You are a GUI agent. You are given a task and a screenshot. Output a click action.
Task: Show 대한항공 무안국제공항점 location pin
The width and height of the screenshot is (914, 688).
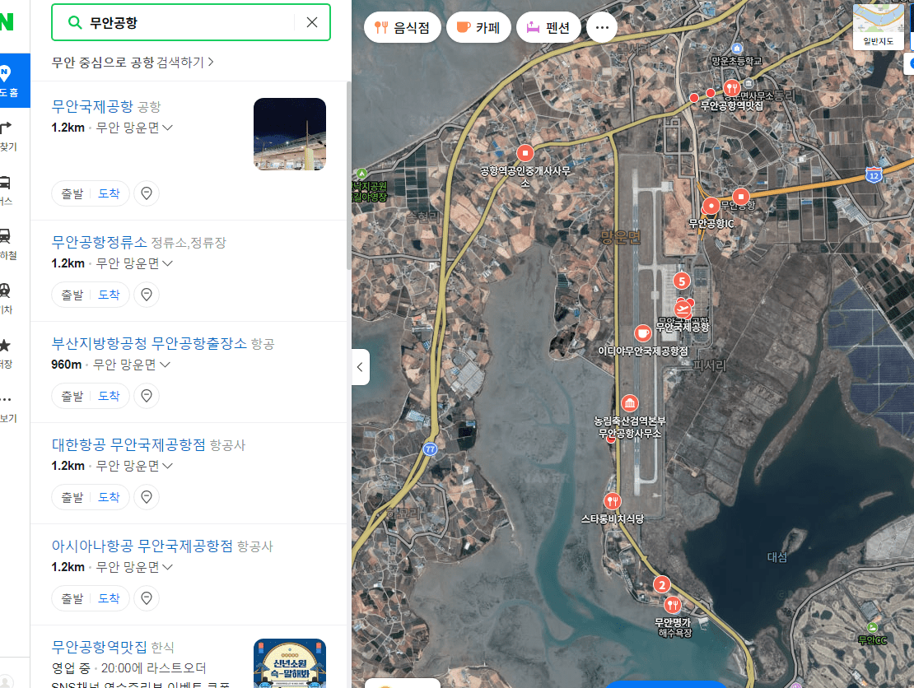click(147, 498)
